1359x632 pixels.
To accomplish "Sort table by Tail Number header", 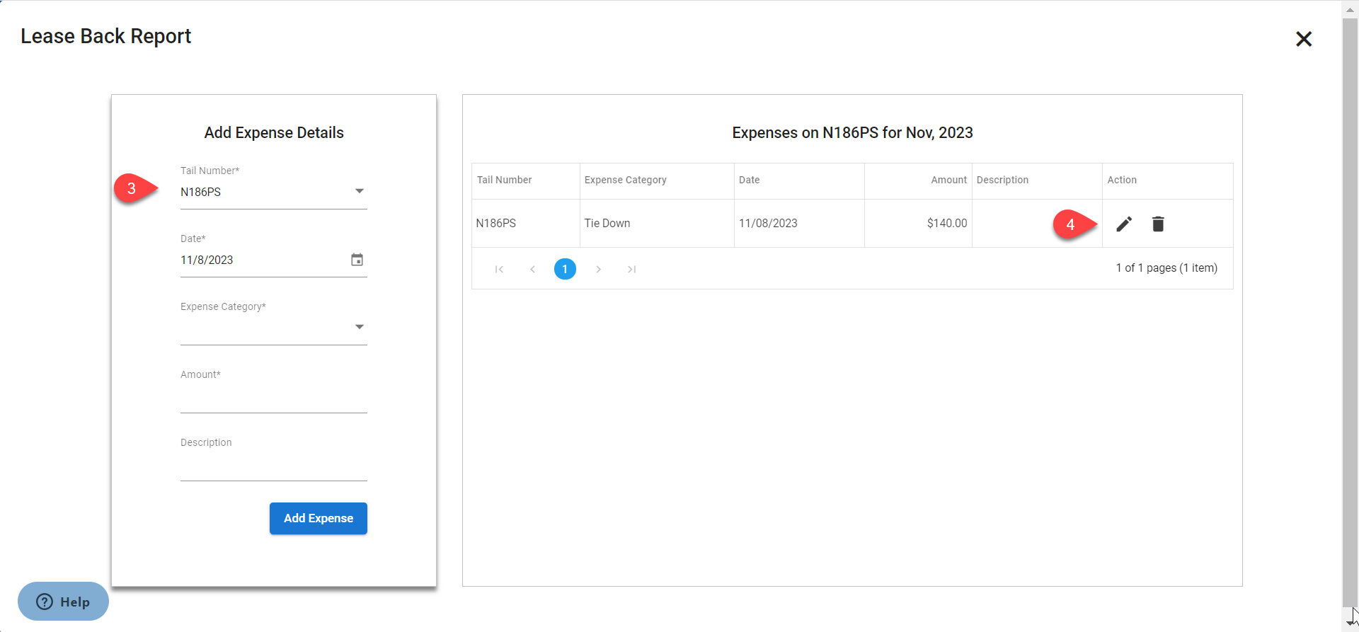I will pyautogui.click(x=504, y=180).
